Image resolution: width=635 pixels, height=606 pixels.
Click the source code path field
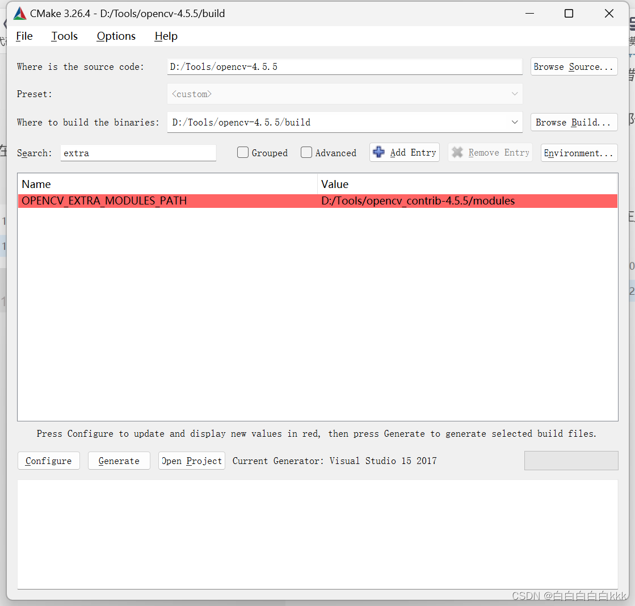[x=344, y=66]
